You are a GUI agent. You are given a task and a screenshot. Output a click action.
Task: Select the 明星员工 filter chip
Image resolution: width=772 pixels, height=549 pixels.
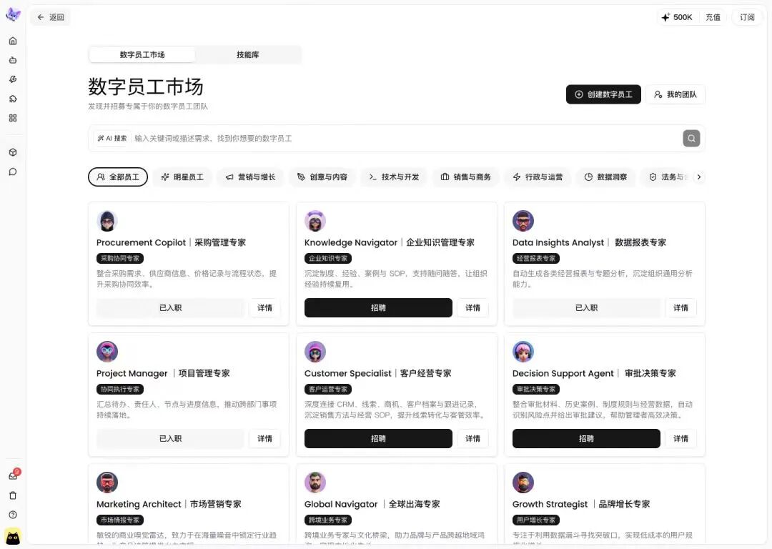pos(182,177)
